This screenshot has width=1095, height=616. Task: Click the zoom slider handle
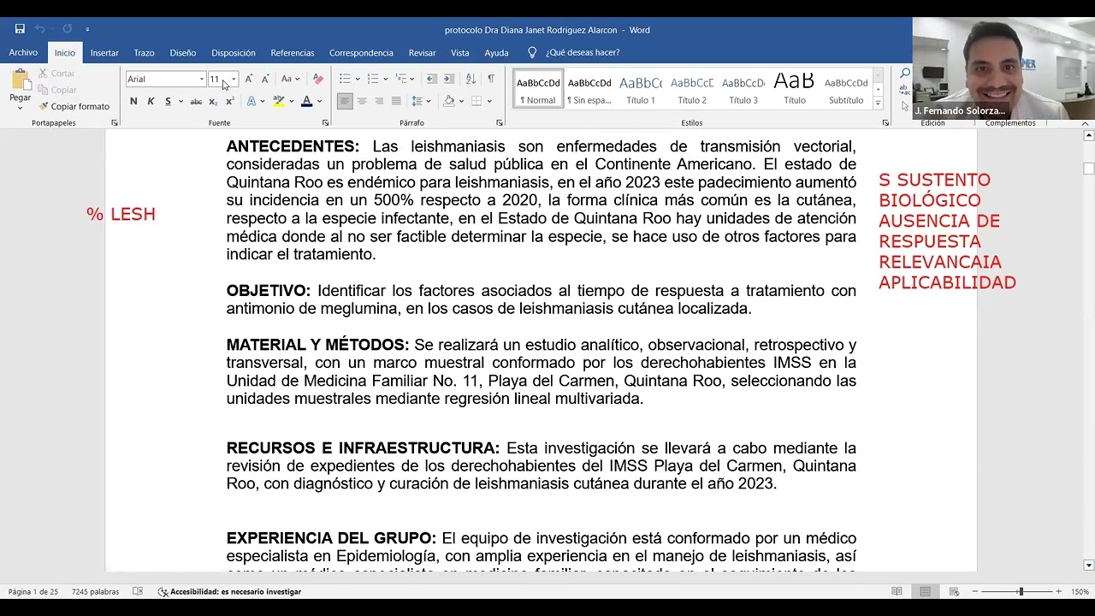[x=1020, y=591]
